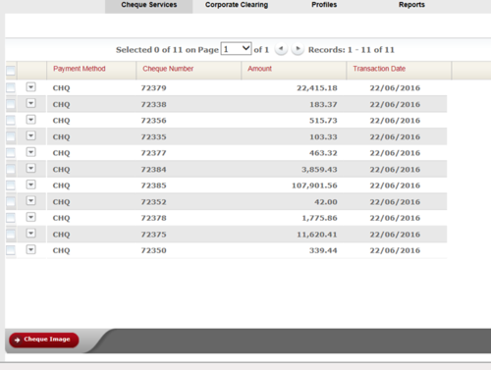
Task: Click cheque number 72375
Action: pyautogui.click(x=153, y=235)
